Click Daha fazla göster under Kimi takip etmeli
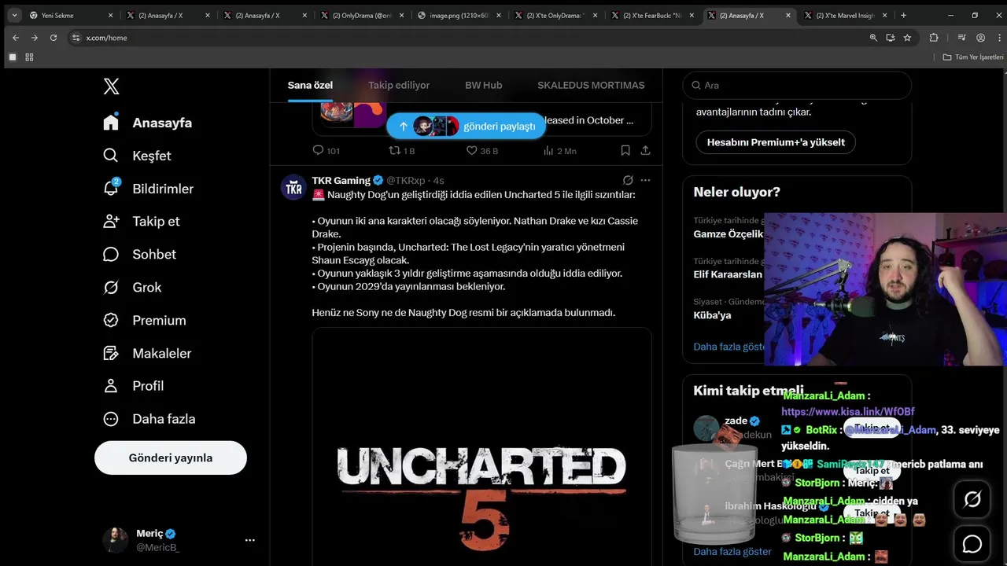Viewport: 1007px width, 566px height. tap(732, 551)
